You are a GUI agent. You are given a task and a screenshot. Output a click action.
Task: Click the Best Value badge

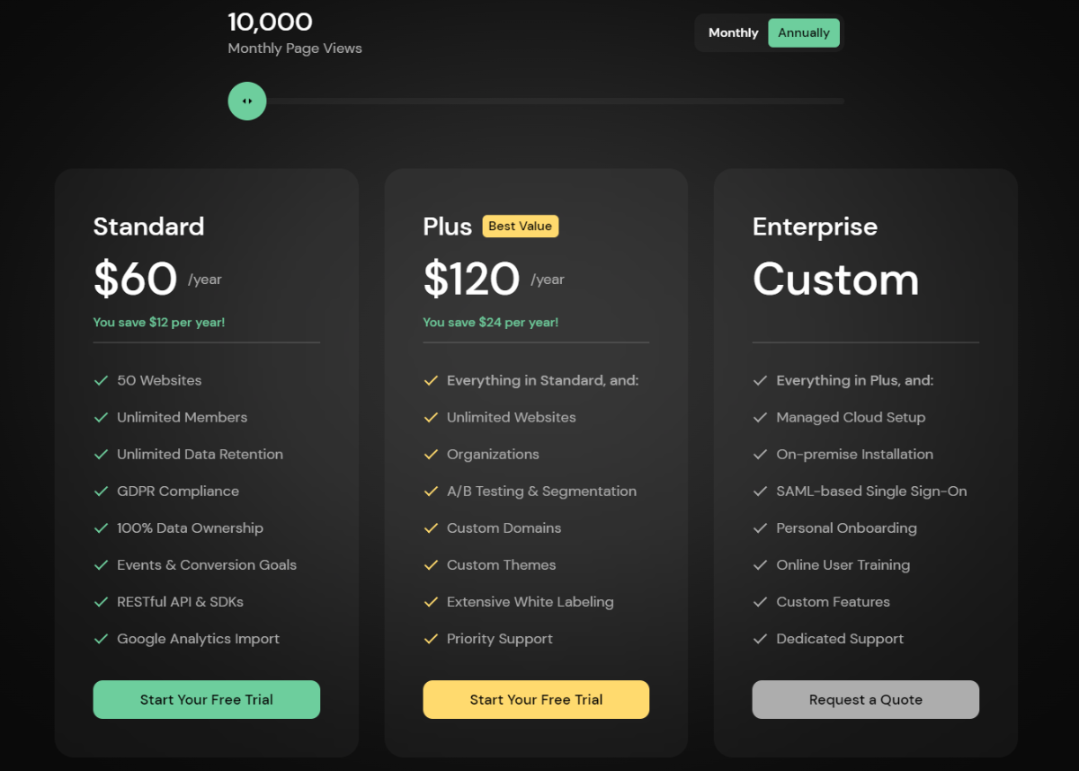pyautogui.click(x=521, y=226)
